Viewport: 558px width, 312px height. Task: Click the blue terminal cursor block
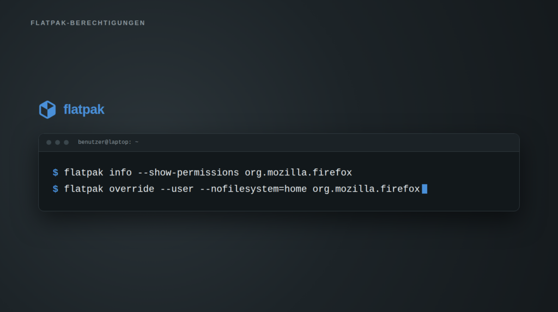tap(424, 189)
